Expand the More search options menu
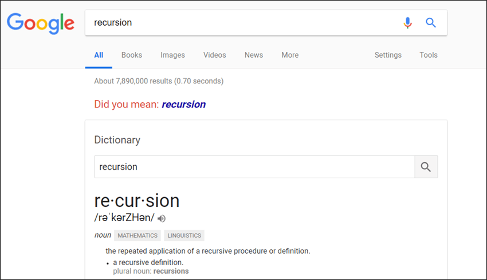The image size is (487, 280). [x=290, y=55]
